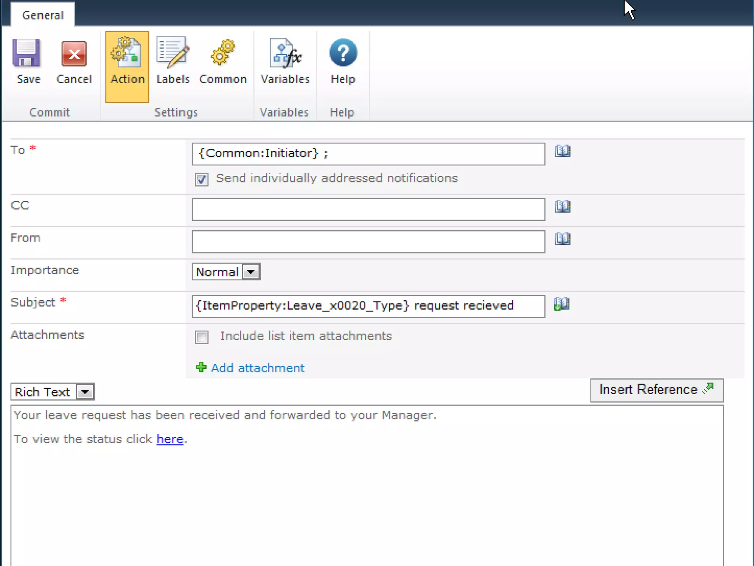Expand the Importance Normal dropdown
Image resolution: width=754 pixels, height=566 pixels.
tap(251, 272)
